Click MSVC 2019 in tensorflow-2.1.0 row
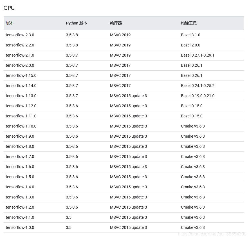The width and height of the screenshot is (249, 239). pos(120,55)
